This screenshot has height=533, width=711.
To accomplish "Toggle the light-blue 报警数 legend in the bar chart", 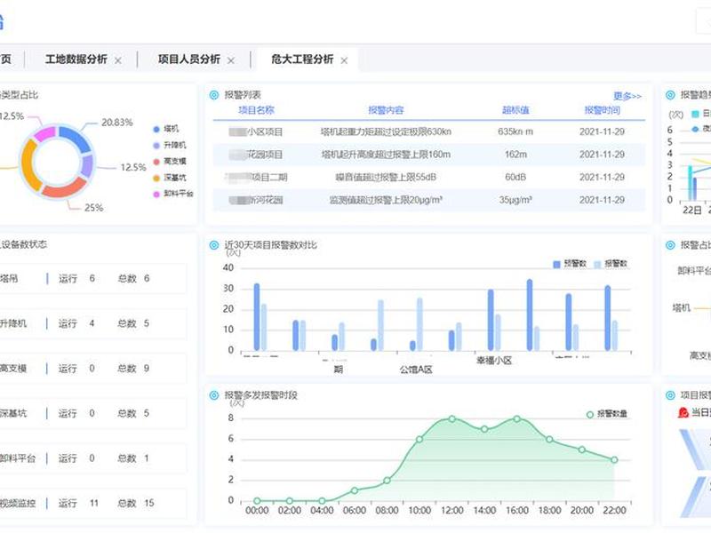I will (x=611, y=264).
